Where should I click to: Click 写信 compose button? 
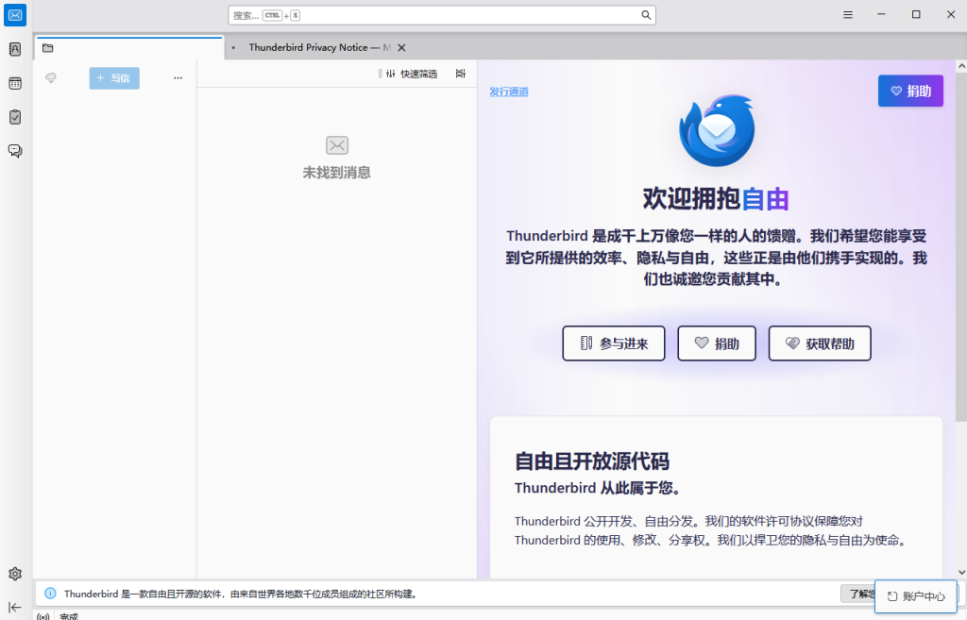tap(114, 78)
